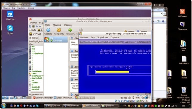This screenshot has width=192, height=109.
Task: Open address dropdown in background Explorer window
Action: (161, 14)
